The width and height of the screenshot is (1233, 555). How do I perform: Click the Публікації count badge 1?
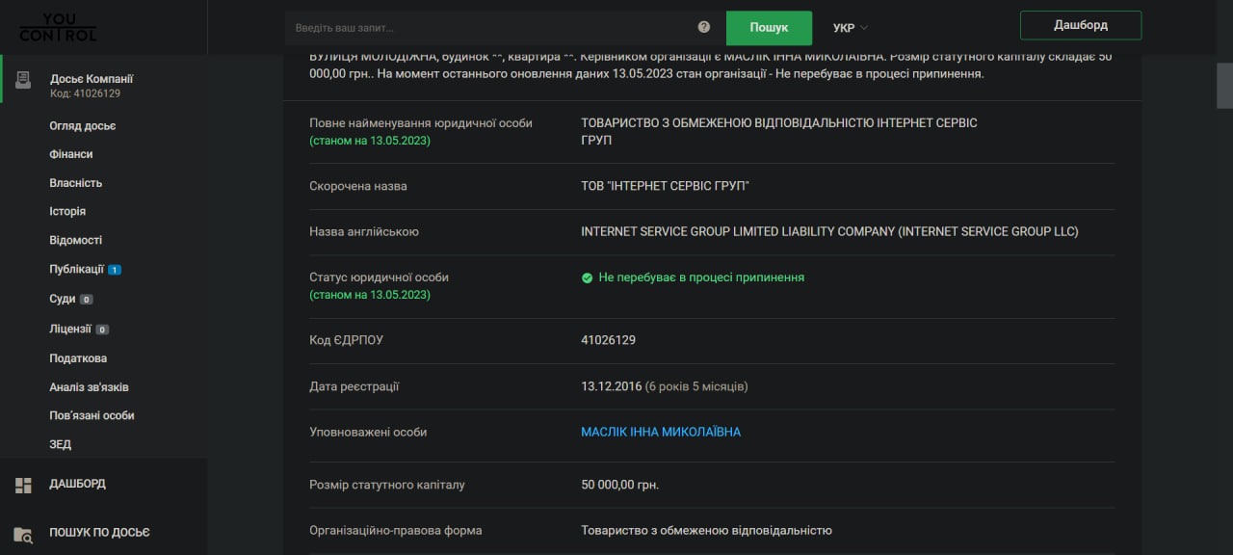[x=115, y=270]
